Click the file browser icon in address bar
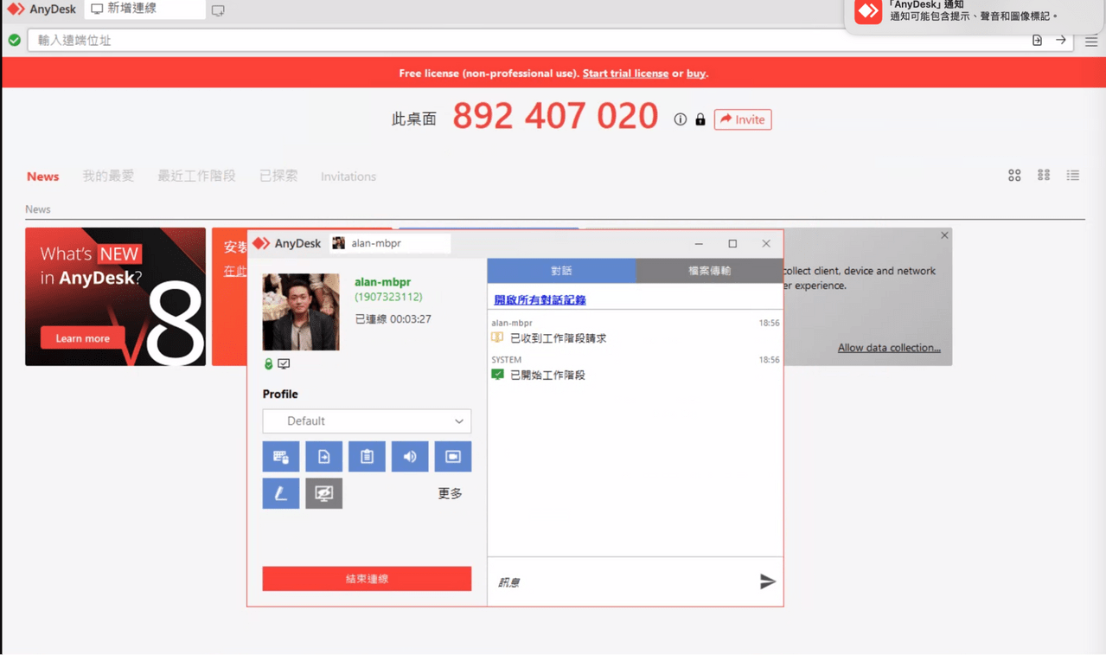This screenshot has width=1106, height=655. (x=1037, y=41)
